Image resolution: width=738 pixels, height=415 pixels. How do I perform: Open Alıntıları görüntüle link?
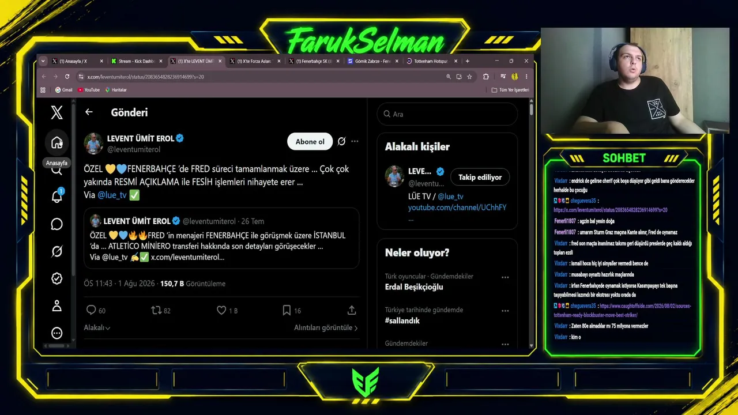coord(326,327)
